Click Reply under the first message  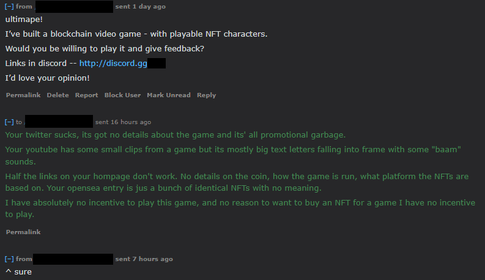207,95
